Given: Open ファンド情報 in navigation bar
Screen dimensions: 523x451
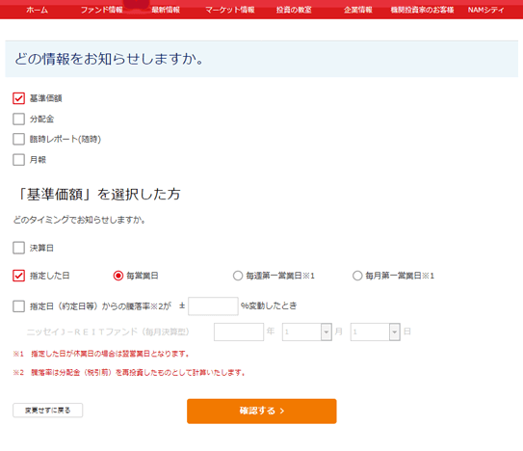Looking at the screenshot, I should 102,10.
